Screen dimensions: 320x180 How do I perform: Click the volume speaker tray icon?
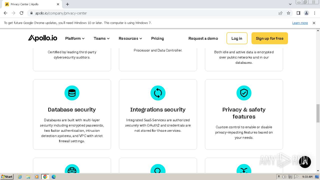click(x=284, y=177)
